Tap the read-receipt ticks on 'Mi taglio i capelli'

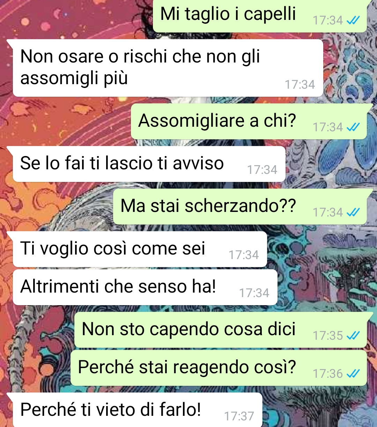(353, 21)
